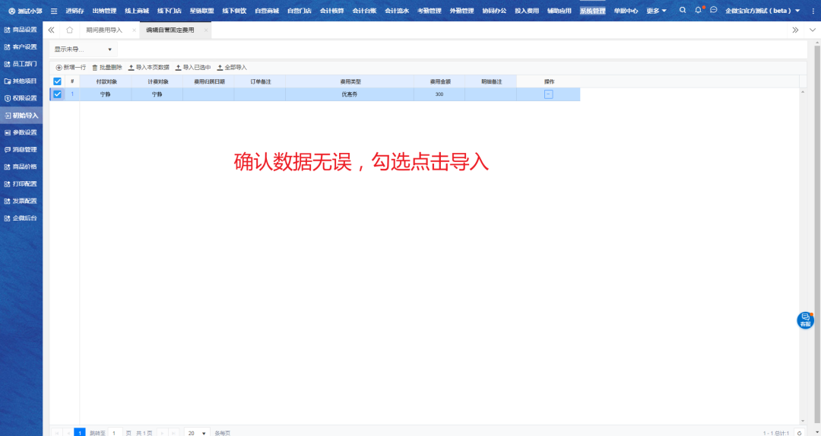Click the hamburger menu icon beside 测试小郭
821x436 pixels.
(54, 11)
